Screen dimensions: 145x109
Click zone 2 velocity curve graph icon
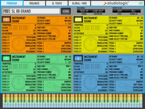[x=126, y=21]
